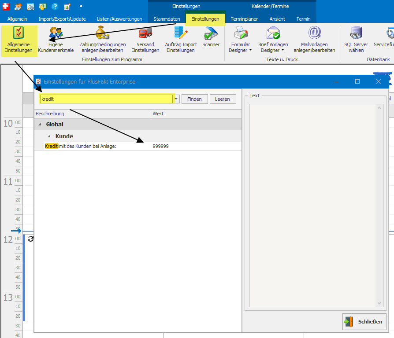This screenshot has width=394, height=338.
Task: Switch to Listen/Auswertungen tab
Action: tap(119, 19)
